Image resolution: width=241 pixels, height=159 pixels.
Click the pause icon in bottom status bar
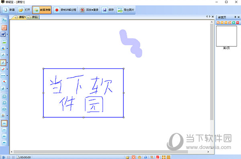coord(13,157)
